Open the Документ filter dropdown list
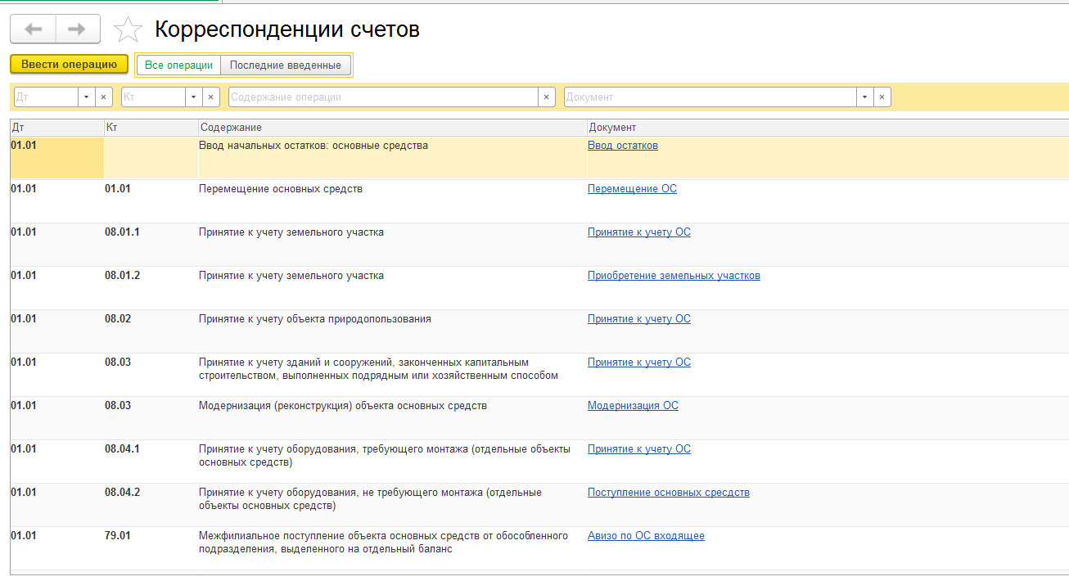Screen dimensions: 1069x581 (x=864, y=97)
